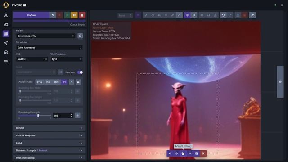Toggle the Random seed switch
The width and height of the screenshot is (288, 162).
[x=80, y=72]
